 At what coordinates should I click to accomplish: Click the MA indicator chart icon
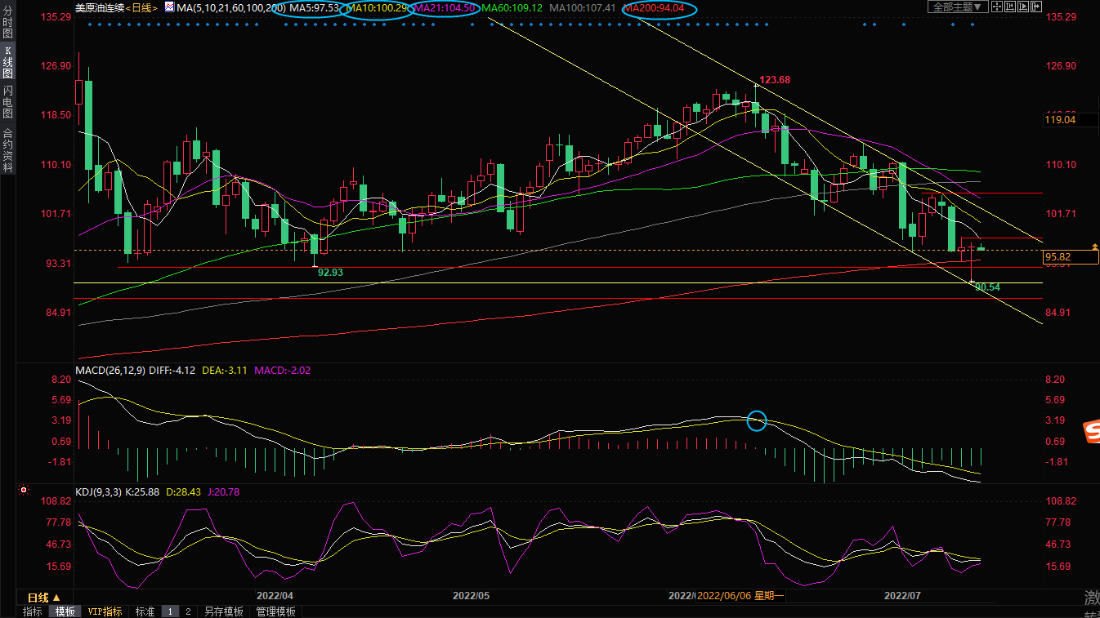pyautogui.click(x=169, y=7)
